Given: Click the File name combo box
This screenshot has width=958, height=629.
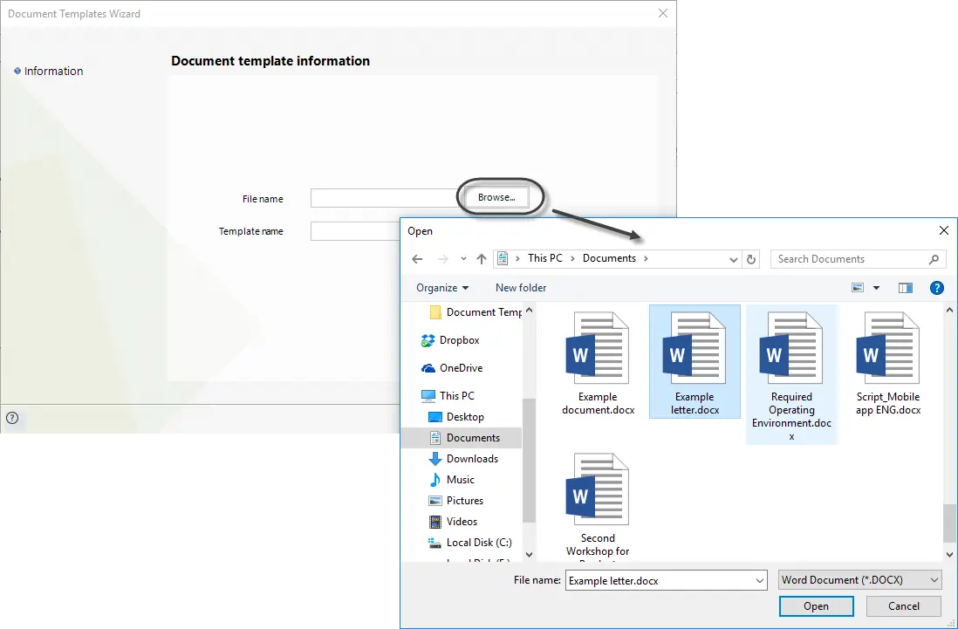Looking at the screenshot, I should coord(666,580).
